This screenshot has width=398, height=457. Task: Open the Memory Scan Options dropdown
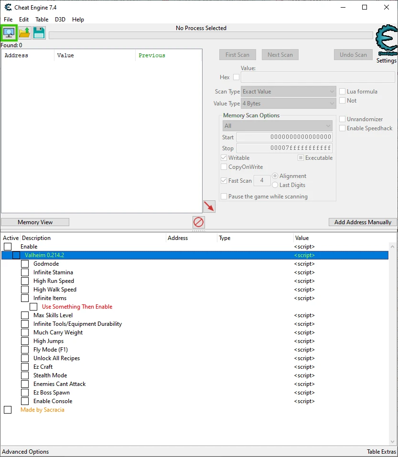(x=277, y=125)
